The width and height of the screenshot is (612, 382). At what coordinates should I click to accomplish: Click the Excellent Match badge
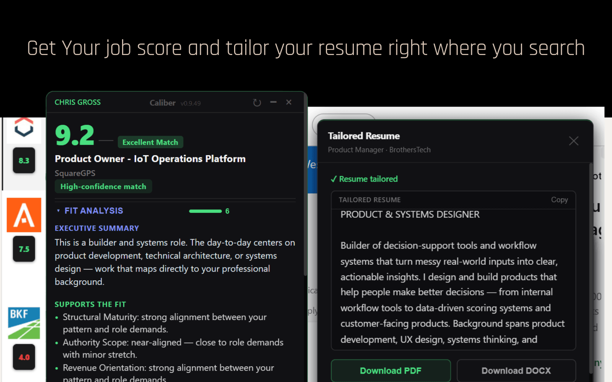point(150,142)
